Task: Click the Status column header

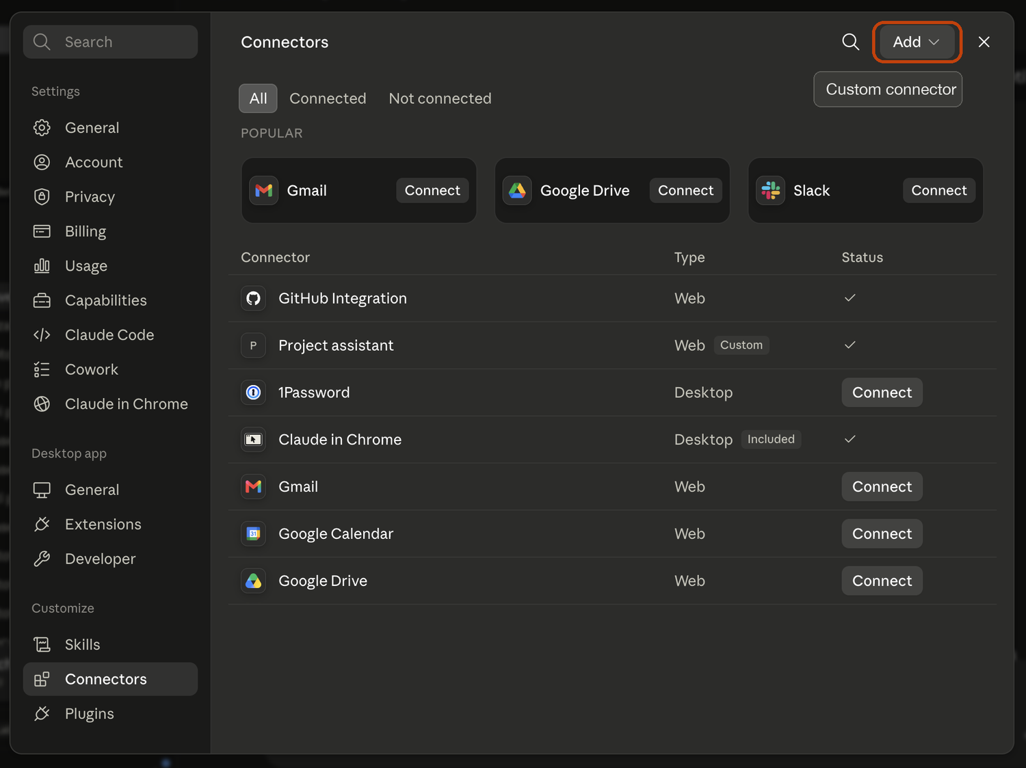Action: coord(862,258)
